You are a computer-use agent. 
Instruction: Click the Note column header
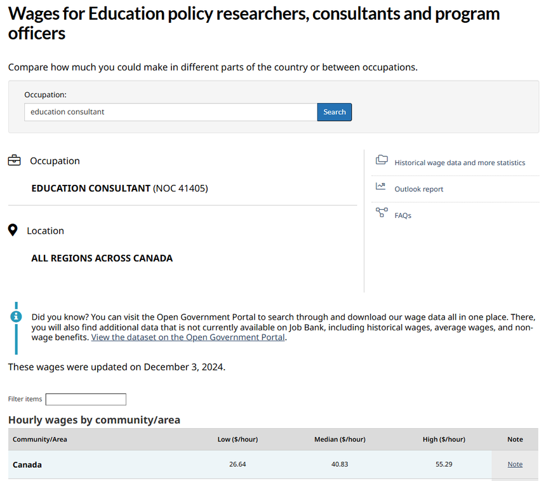tap(515, 439)
